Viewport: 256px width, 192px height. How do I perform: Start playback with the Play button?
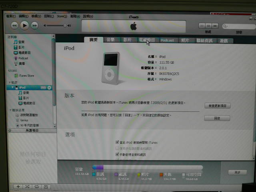[x=24, y=26]
